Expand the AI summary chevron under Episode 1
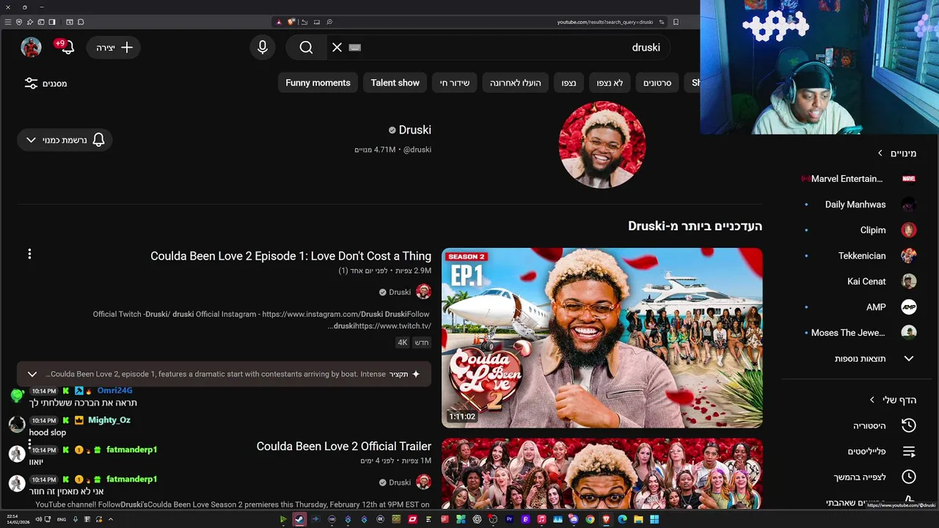This screenshot has width=939, height=528. (x=32, y=374)
